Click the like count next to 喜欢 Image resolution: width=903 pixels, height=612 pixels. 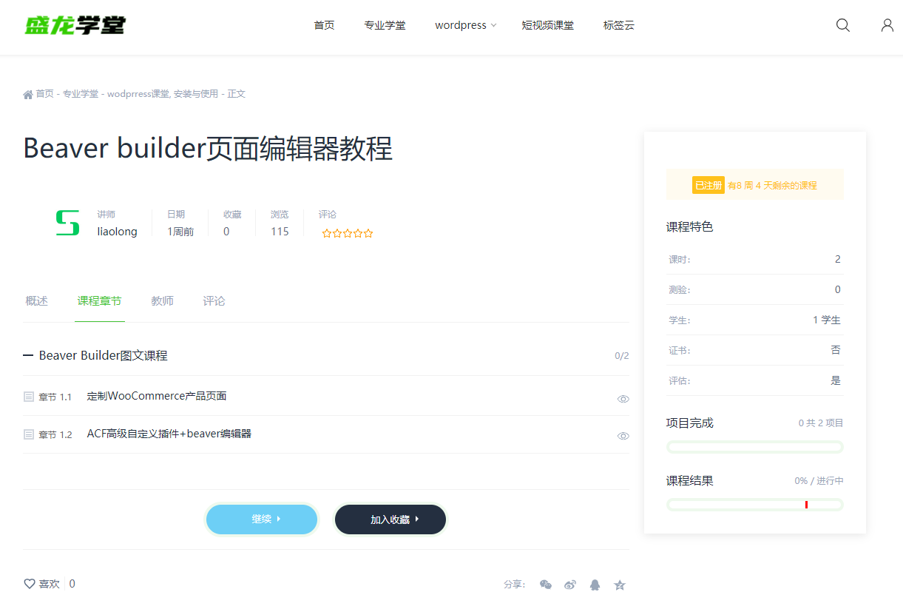72,584
